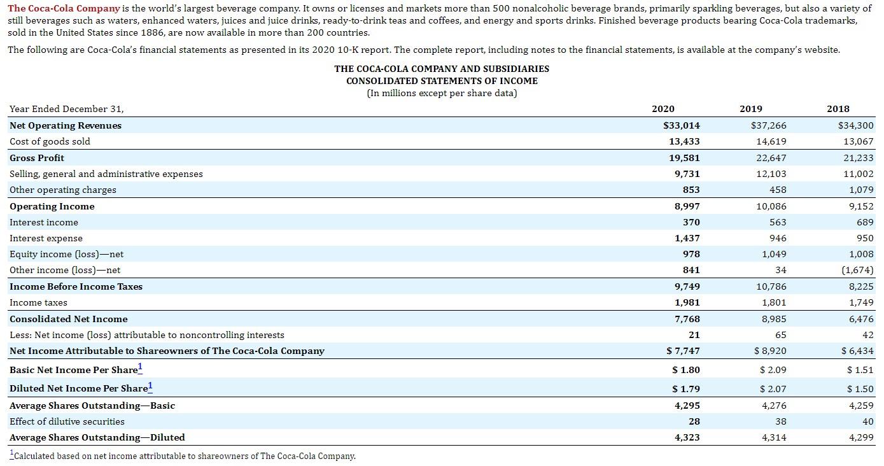Select the "Gross Profit" row label
Screen dimensions: 884x466
(37, 158)
